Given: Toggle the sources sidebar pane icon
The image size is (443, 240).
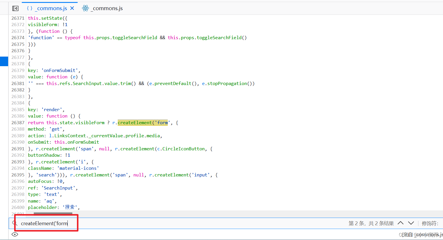Looking at the screenshot, I should point(15,8).
